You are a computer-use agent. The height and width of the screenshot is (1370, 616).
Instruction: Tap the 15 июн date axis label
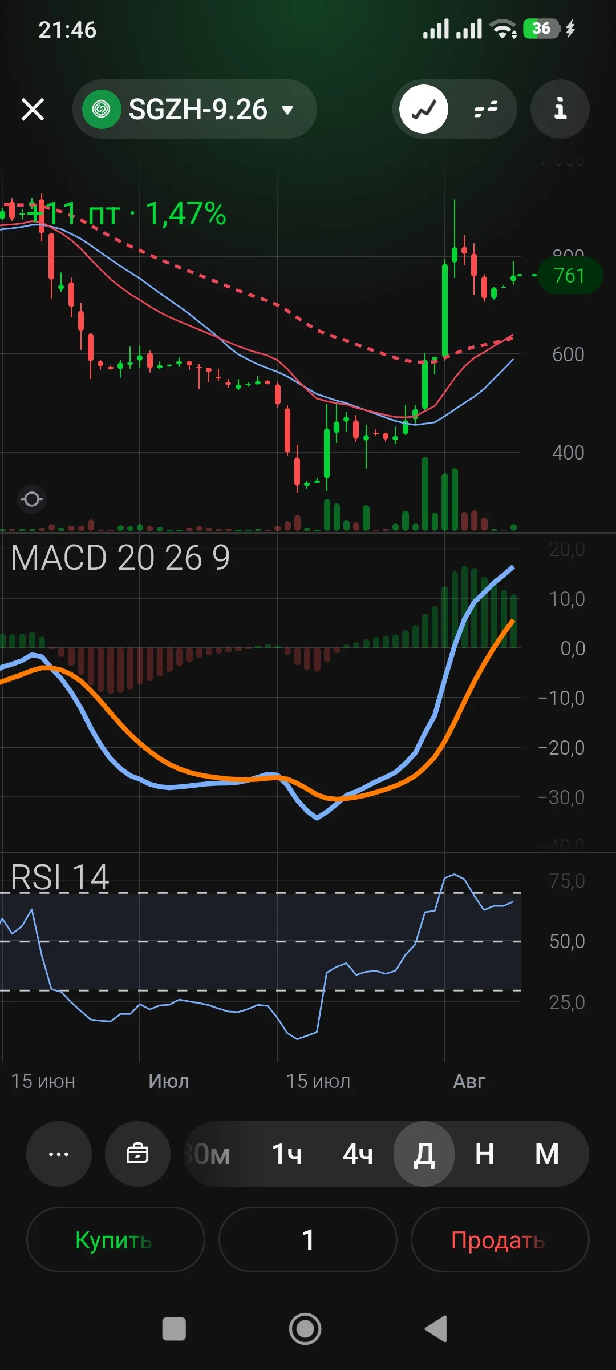pos(43,1081)
